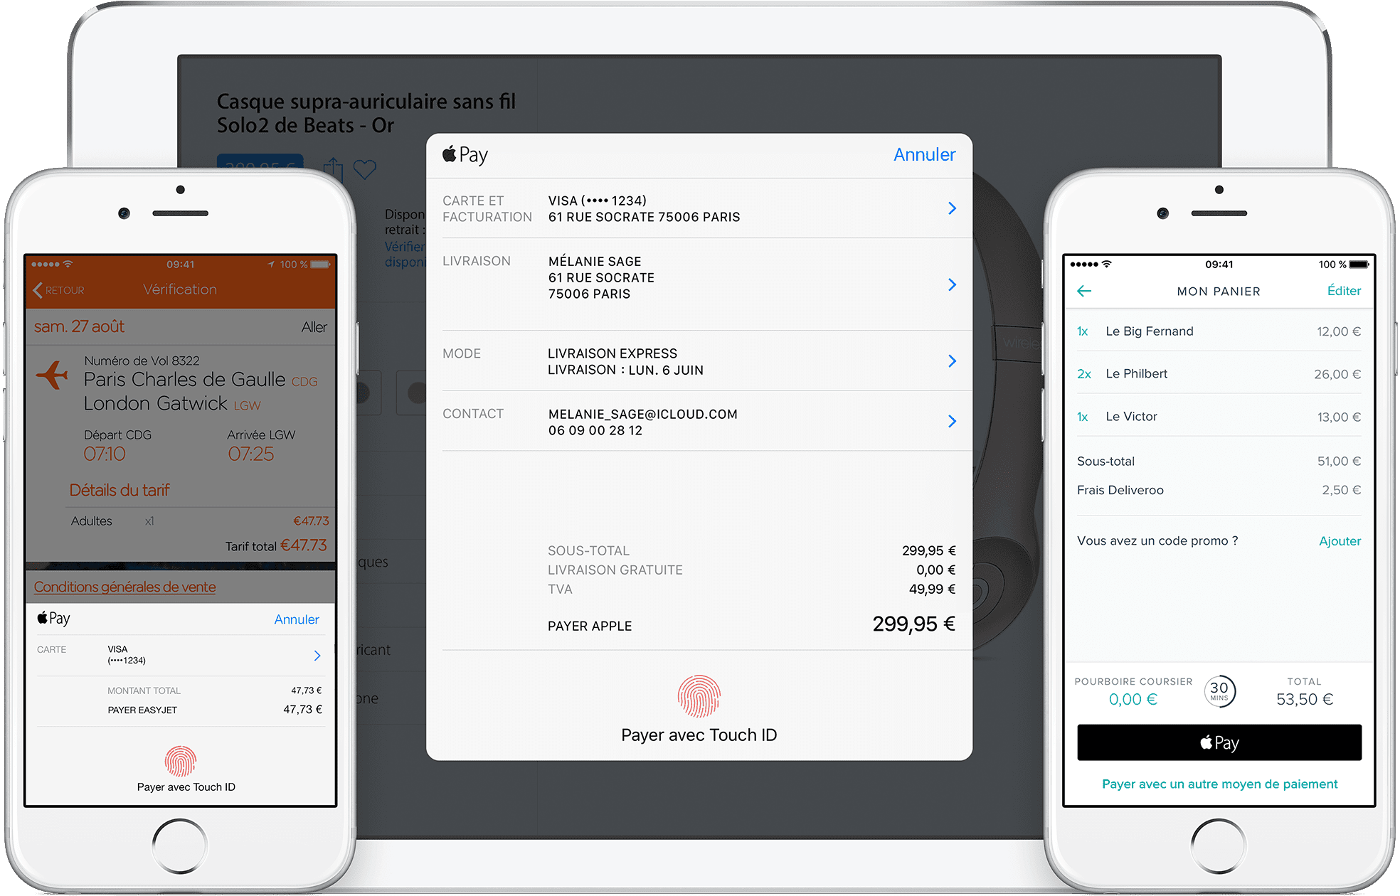
Task: Open Contact row chevron
Action: [952, 422]
